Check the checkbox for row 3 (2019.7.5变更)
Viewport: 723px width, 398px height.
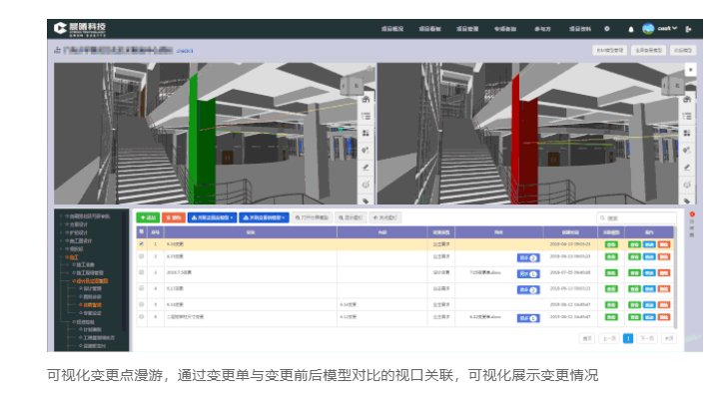[x=142, y=272]
